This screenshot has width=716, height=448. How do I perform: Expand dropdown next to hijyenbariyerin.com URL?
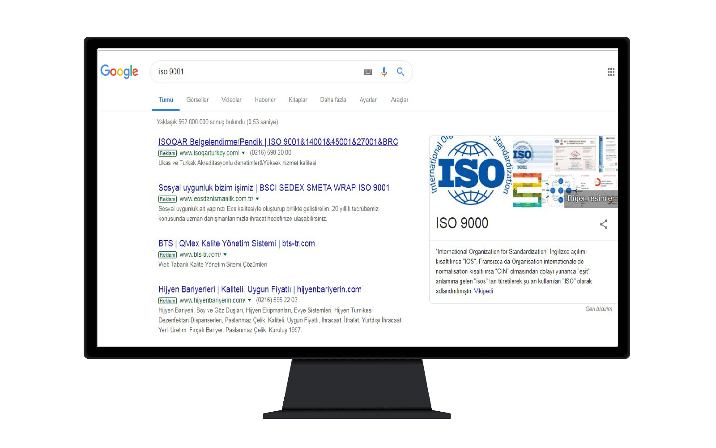click(250, 301)
